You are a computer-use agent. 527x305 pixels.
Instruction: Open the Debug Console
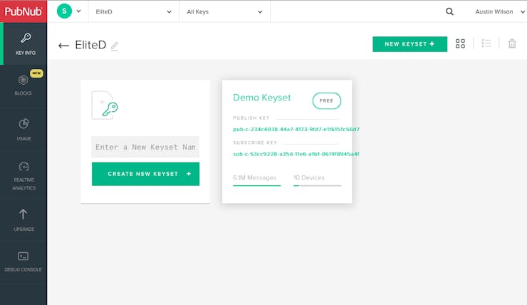tap(24, 262)
